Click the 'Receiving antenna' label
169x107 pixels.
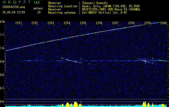[62, 13]
